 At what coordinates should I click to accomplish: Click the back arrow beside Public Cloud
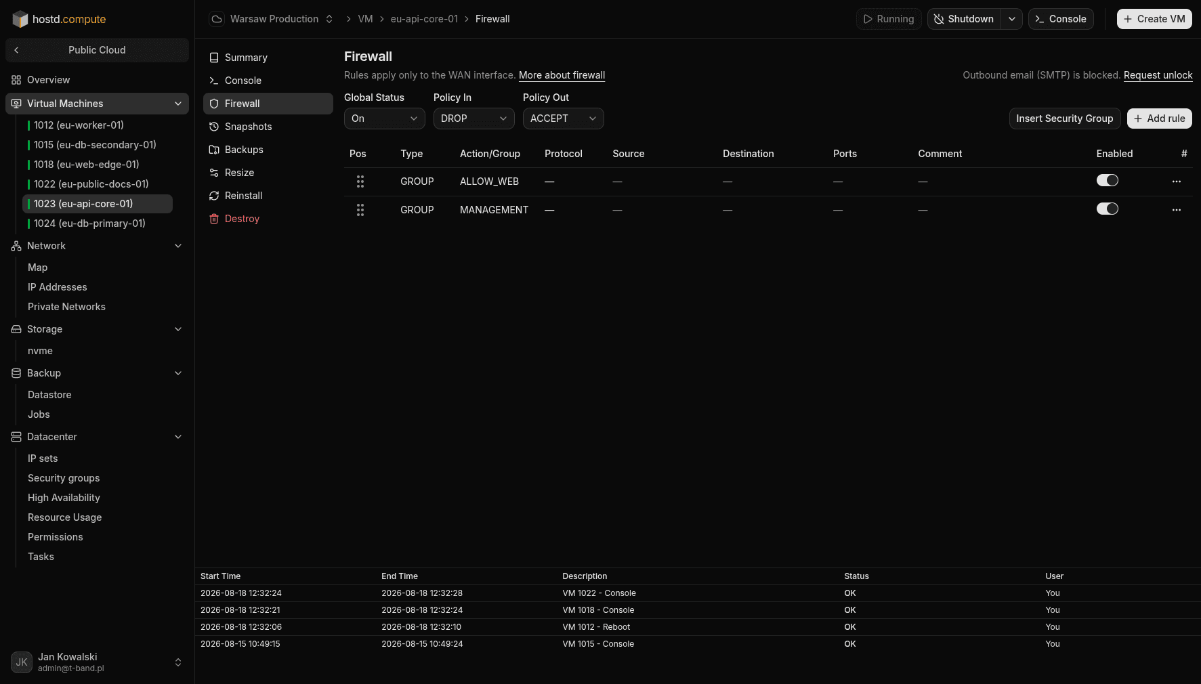16,50
